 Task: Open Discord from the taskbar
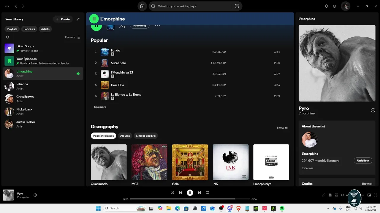click(230, 208)
